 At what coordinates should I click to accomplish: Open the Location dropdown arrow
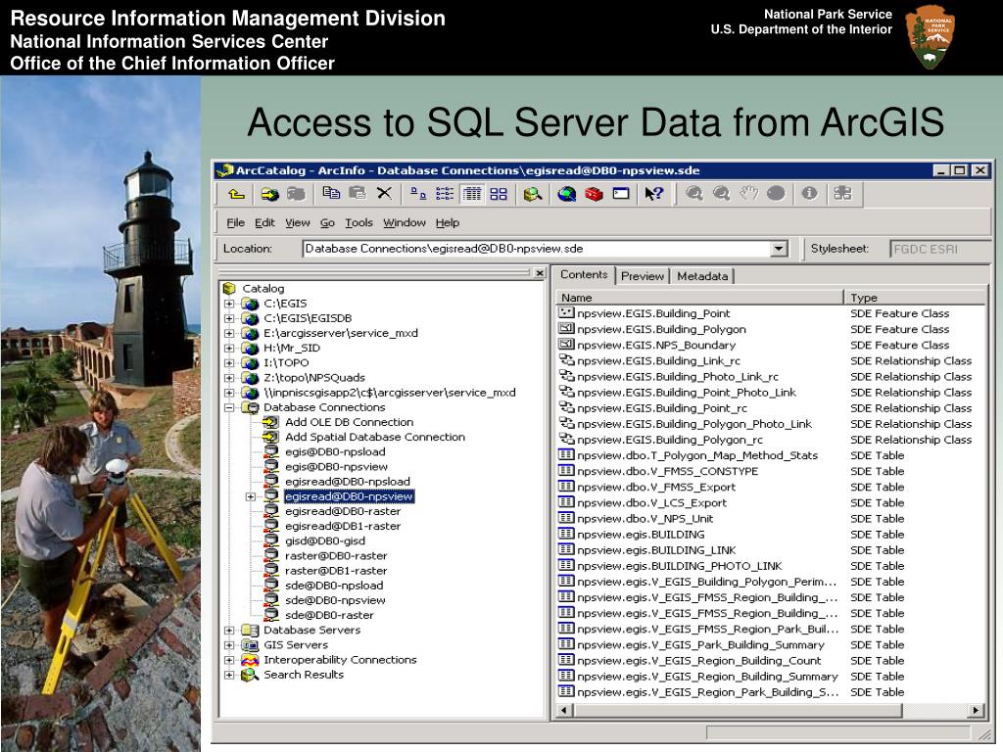coord(779,249)
